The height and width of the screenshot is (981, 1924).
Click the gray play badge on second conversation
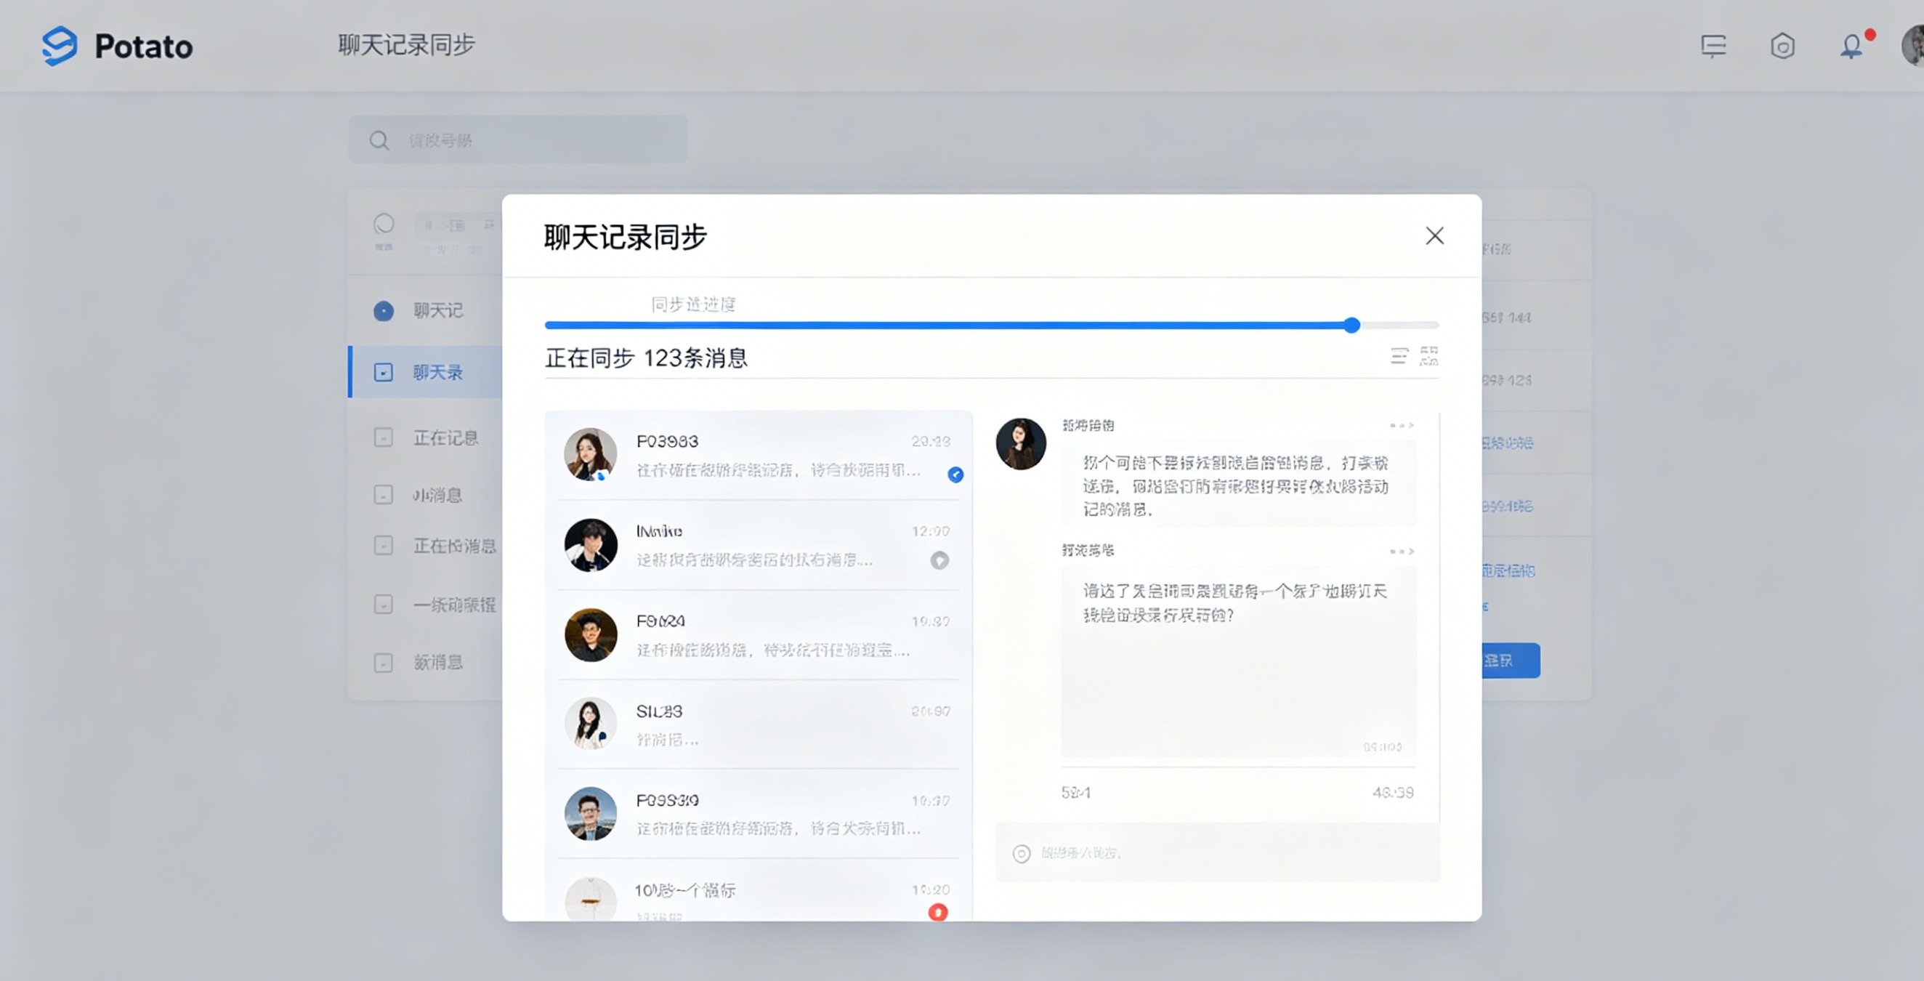tap(939, 560)
